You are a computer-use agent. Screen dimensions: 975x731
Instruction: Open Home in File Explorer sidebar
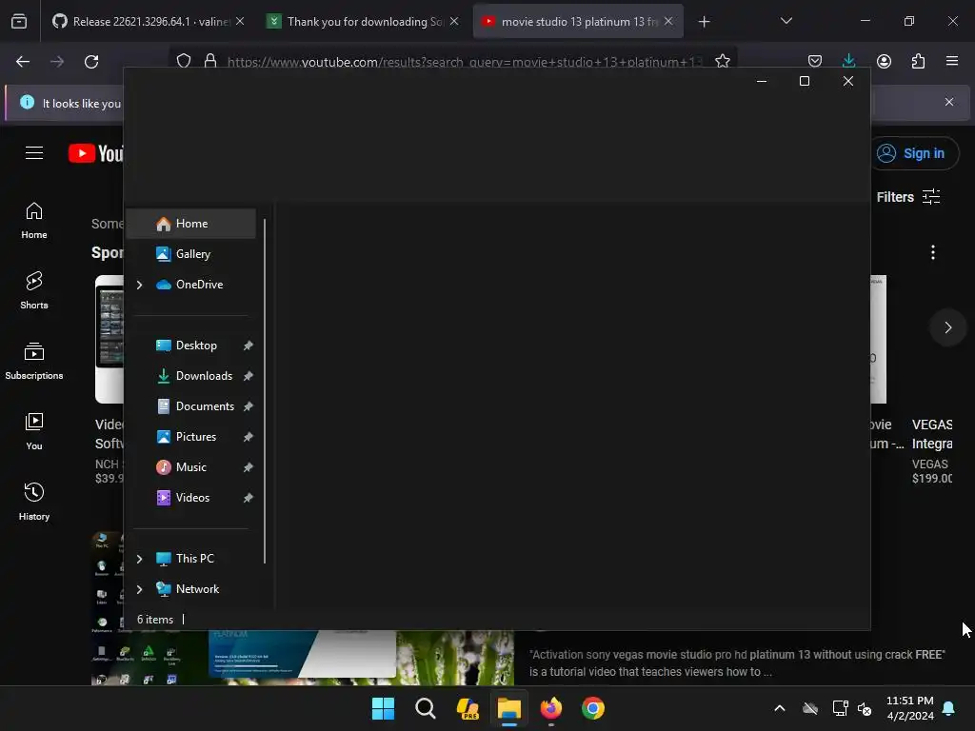click(x=190, y=224)
